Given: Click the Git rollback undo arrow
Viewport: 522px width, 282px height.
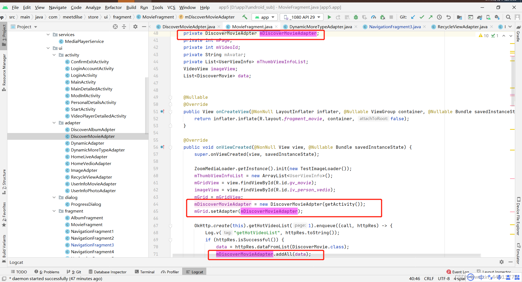Looking at the screenshot, I should (x=449, y=17).
